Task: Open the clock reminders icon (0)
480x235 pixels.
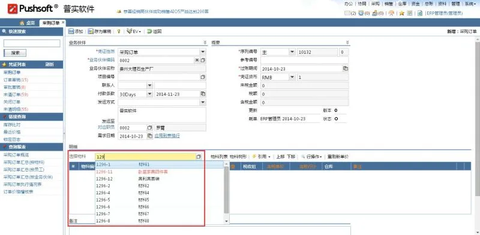Action: tap(361, 13)
